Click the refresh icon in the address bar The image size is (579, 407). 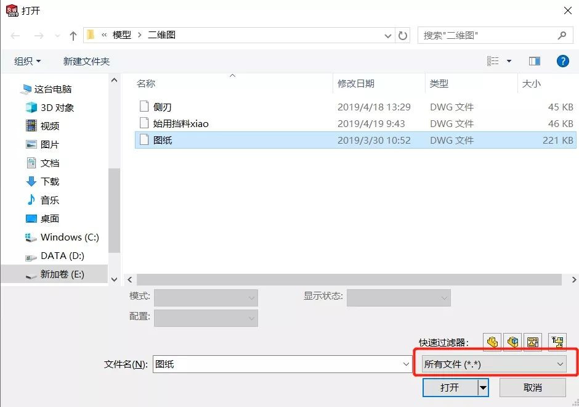click(x=403, y=35)
